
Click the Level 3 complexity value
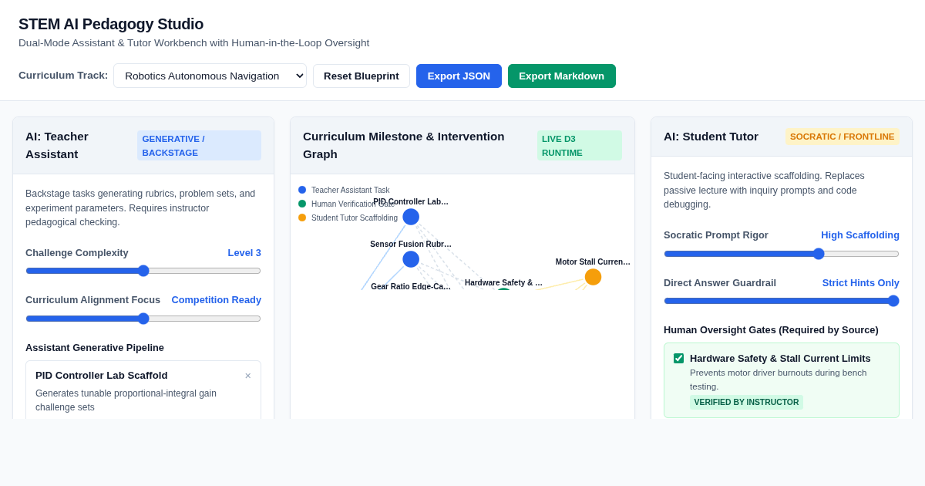[x=244, y=252]
